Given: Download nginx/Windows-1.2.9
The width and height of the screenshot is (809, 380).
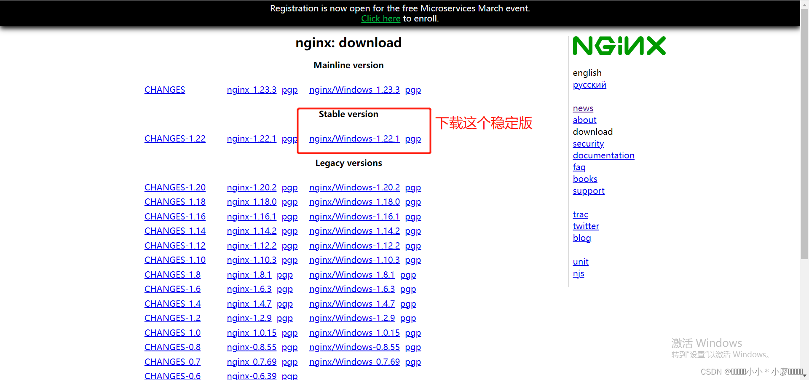Looking at the screenshot, I should [352, 318].
